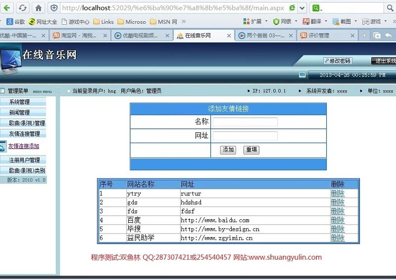396x280 pixels.
Task: Delete the 毕搜 link row
Action: pyautogui.click(x=338, y=229)
